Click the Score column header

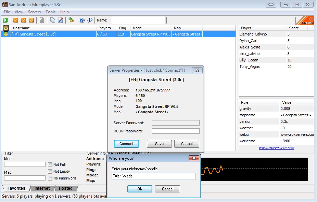tap(297, 28)
